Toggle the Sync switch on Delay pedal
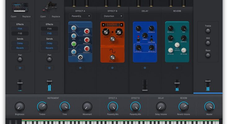The height and width of the screenshot is (124, 228). tap(138, 40)
